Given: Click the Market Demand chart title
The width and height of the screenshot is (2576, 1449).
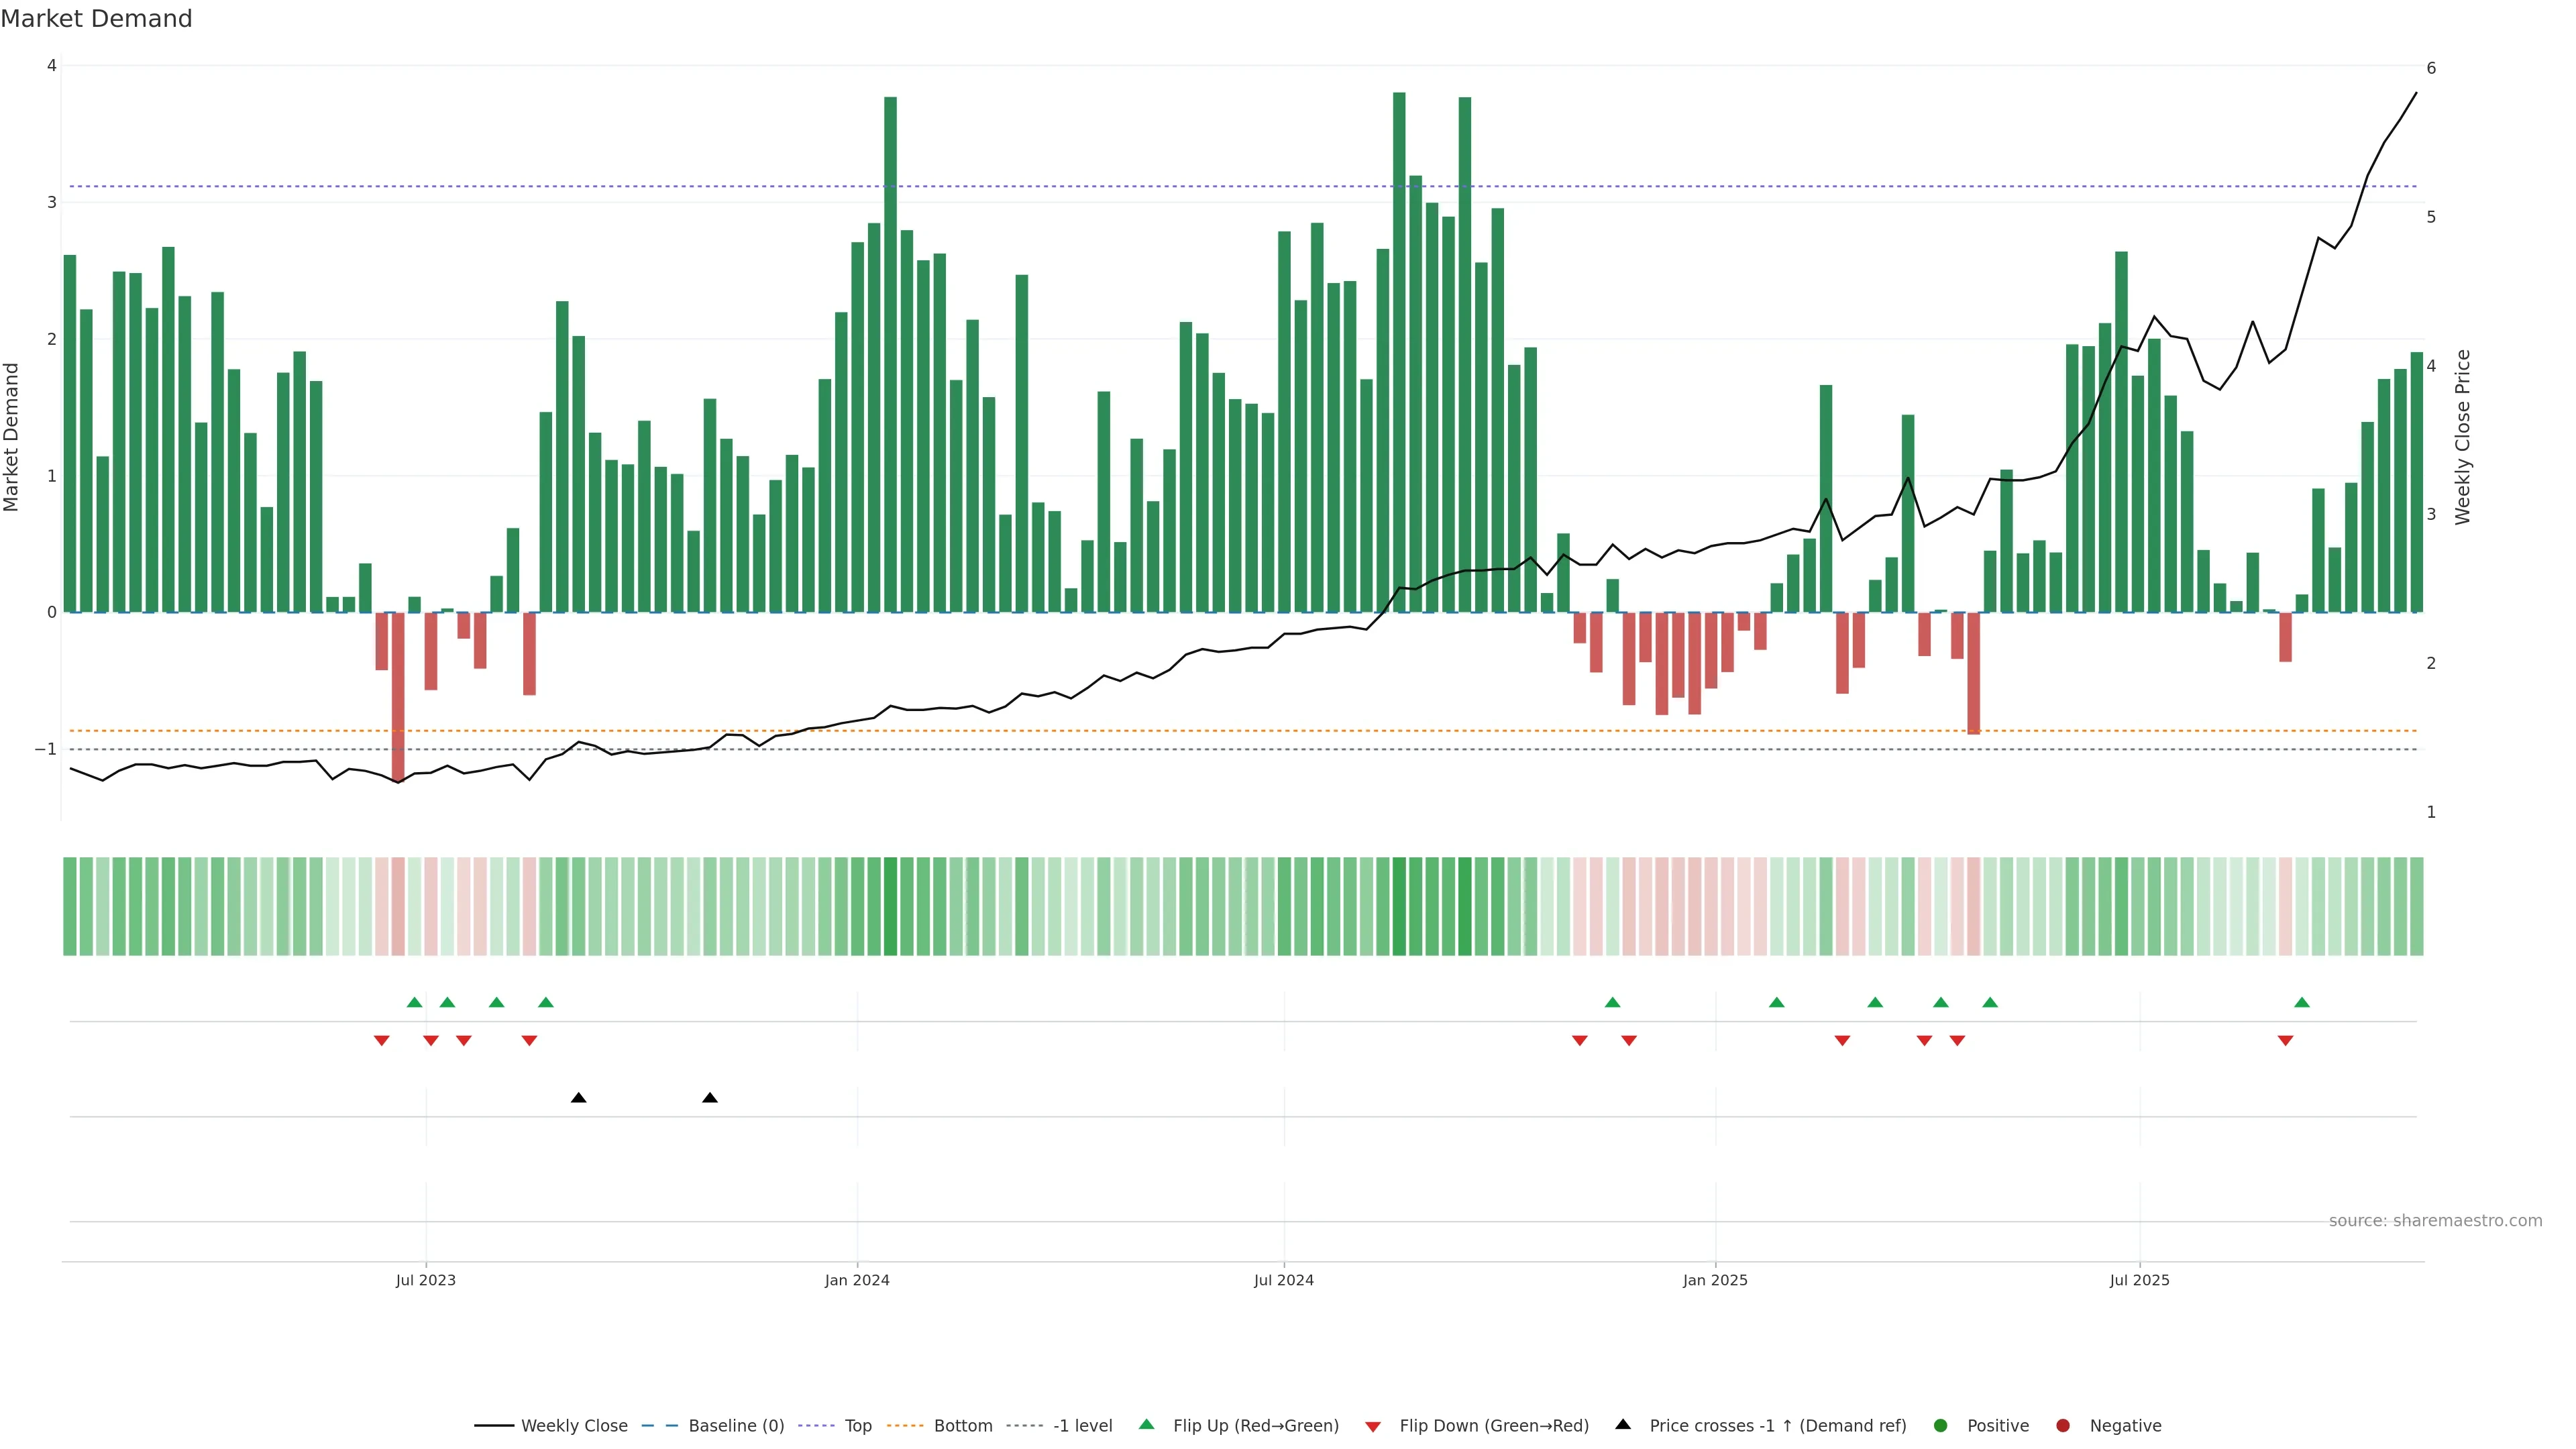Looking at the screenshot, I should [x=96, y=19].
